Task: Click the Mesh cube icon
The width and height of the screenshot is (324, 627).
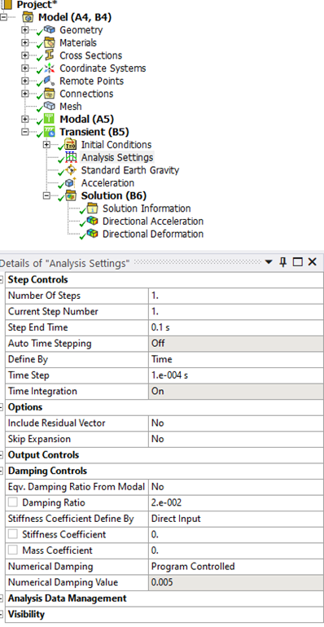Action: pos(50,107)
